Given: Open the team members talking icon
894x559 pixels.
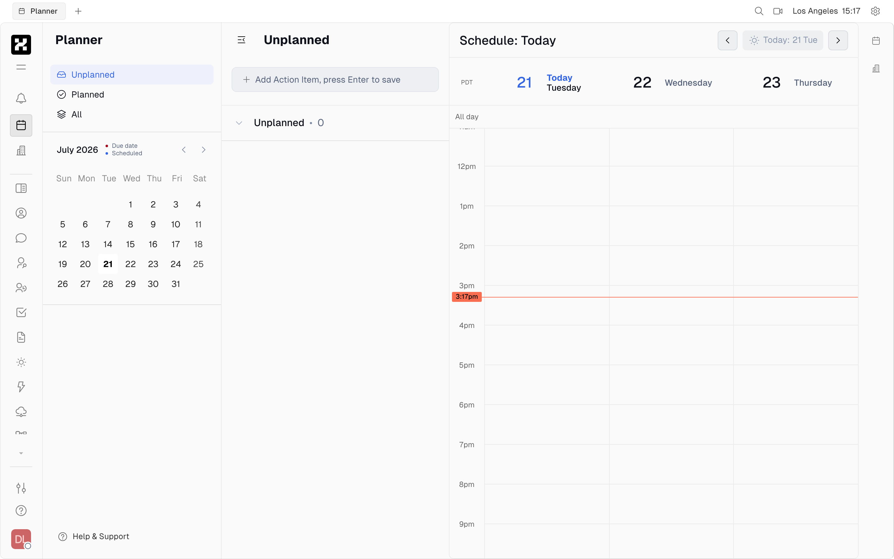Looking at the screenshot, I should pos(21,288).
